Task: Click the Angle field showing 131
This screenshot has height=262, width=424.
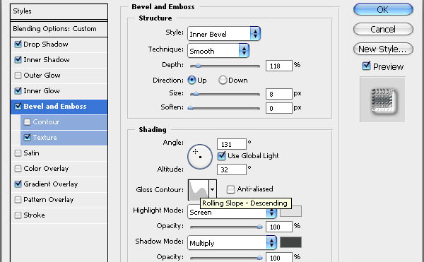Action: click(232, 144)
